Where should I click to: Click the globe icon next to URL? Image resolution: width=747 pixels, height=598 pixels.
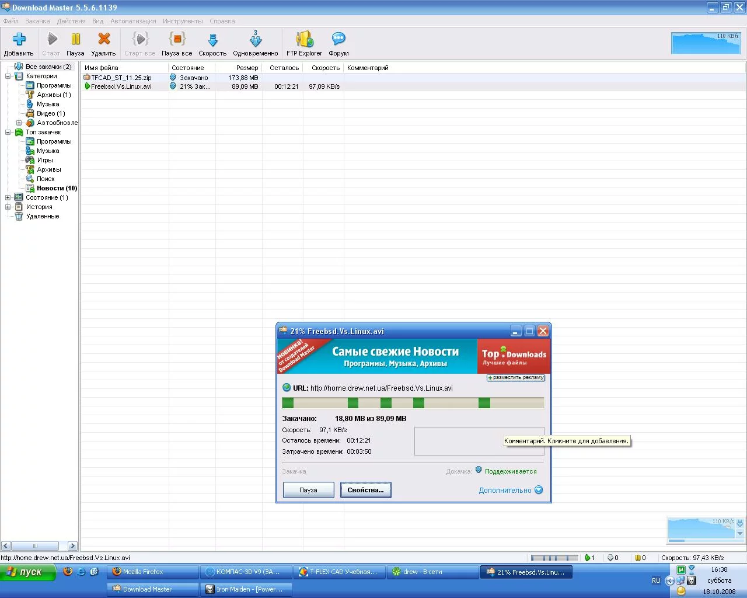(x=286, y=387)
